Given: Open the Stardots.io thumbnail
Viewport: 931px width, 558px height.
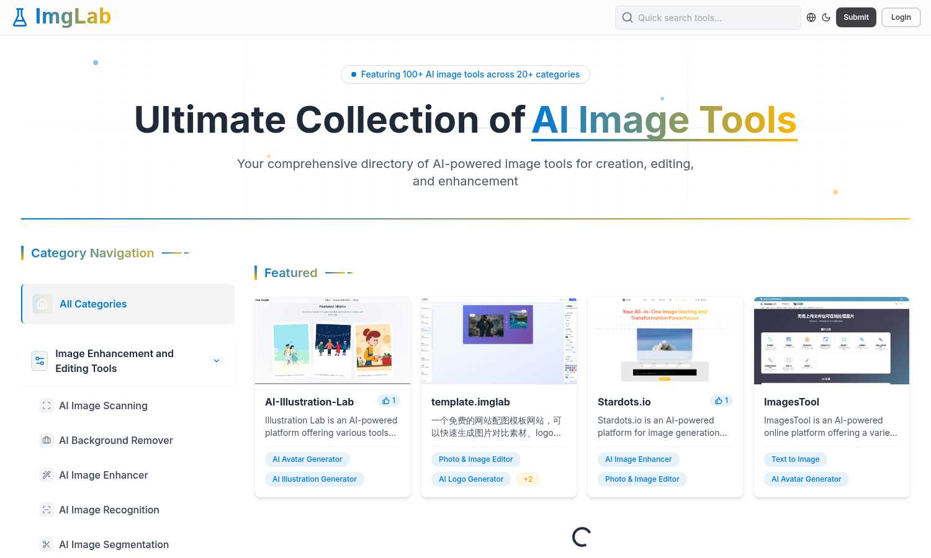Looking at the screenshot, I should (665, 340).
